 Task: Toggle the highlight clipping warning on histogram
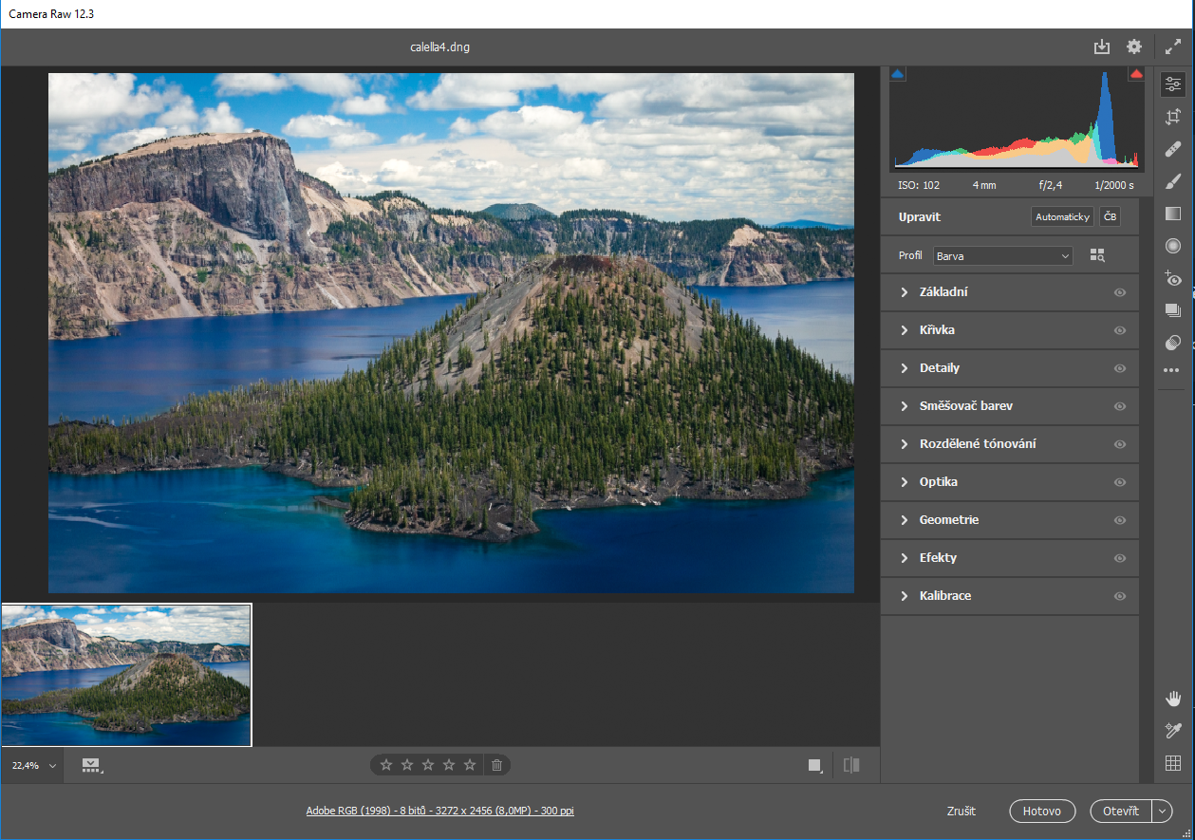point(1135,72)
